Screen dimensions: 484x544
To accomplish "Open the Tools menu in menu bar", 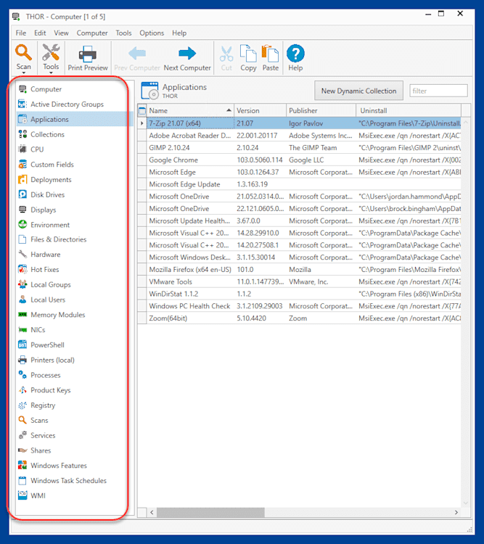I will (123, 33).
